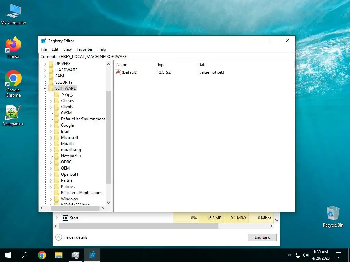
Task: Select the Notepad++ key
Action: tap(71, 156)
